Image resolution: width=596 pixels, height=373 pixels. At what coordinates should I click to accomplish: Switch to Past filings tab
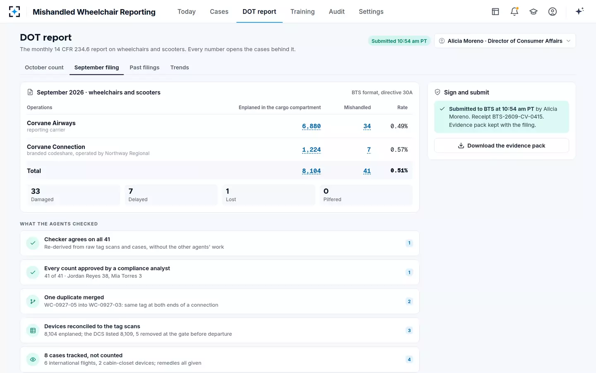144,68
